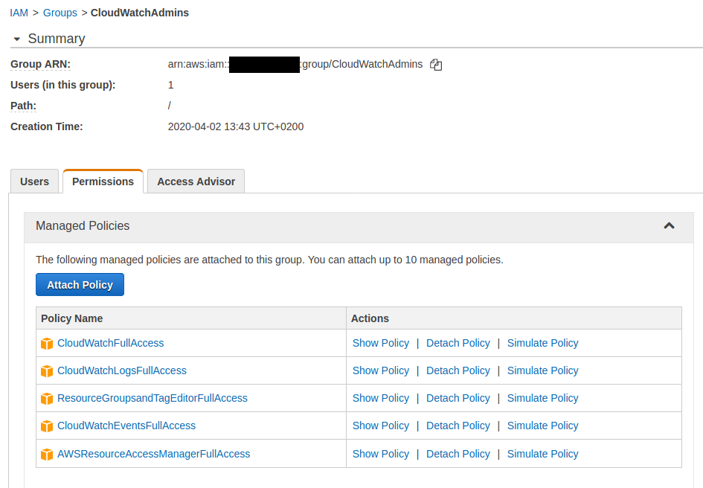This screenshot has height=488, width=703.
Task: Detach Policy CloudWatchLogsFullAccess
Action: pos(458,370)
